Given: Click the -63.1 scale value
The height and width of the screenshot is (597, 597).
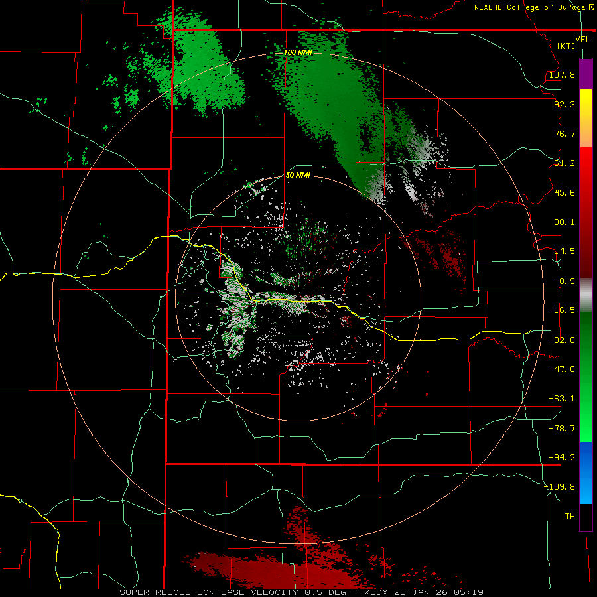Looking at the screenshot, I should click(x=562, y=399).
